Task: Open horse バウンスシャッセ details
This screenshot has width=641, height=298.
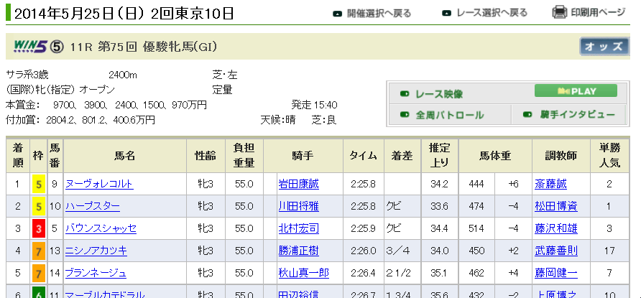Action: (x=101, y=228)
